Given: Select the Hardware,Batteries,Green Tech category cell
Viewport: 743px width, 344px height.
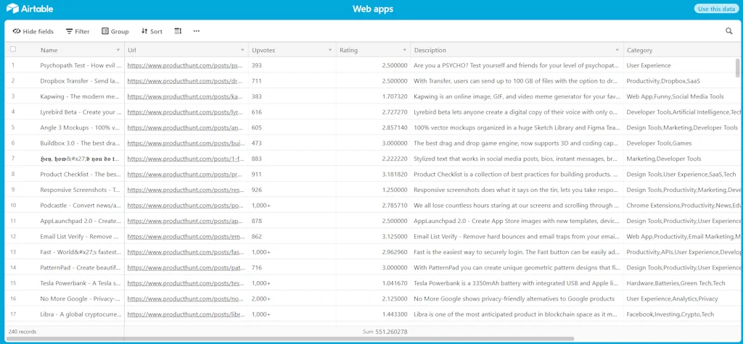Looking at the screenshot, I should point(683,283).
